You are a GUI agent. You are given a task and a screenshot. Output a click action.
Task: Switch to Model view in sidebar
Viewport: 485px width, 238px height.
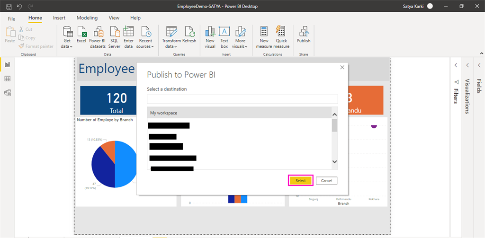(8, 92)
